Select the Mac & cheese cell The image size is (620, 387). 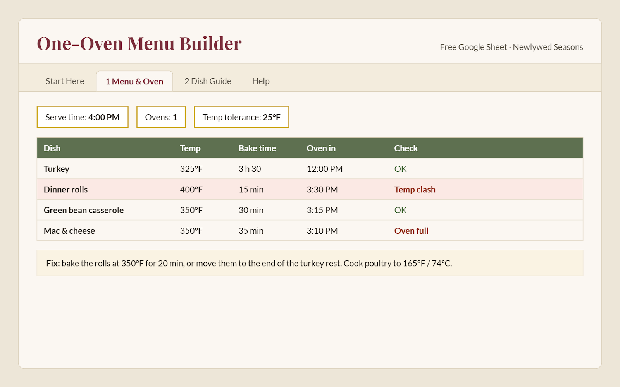pyautogui.click(x=69, y=231)
